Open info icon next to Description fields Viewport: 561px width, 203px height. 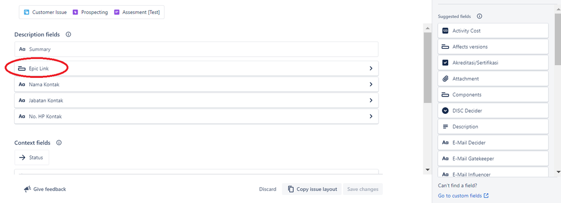click(69, 35)
